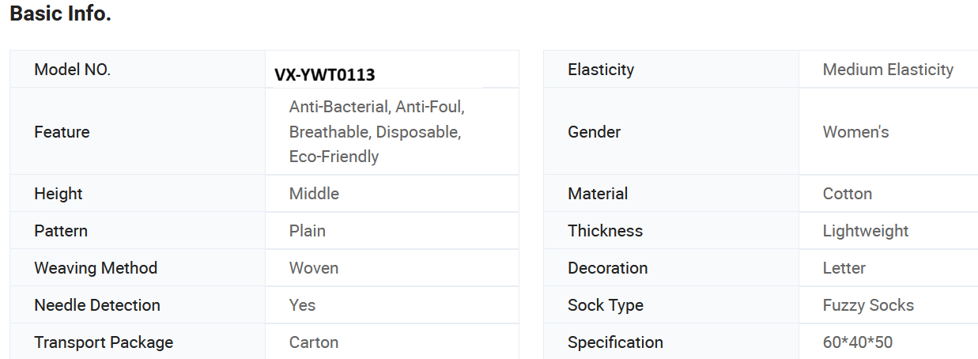Click the Basic Info. heading
The image size is (978, 359).
coord(60,14)
